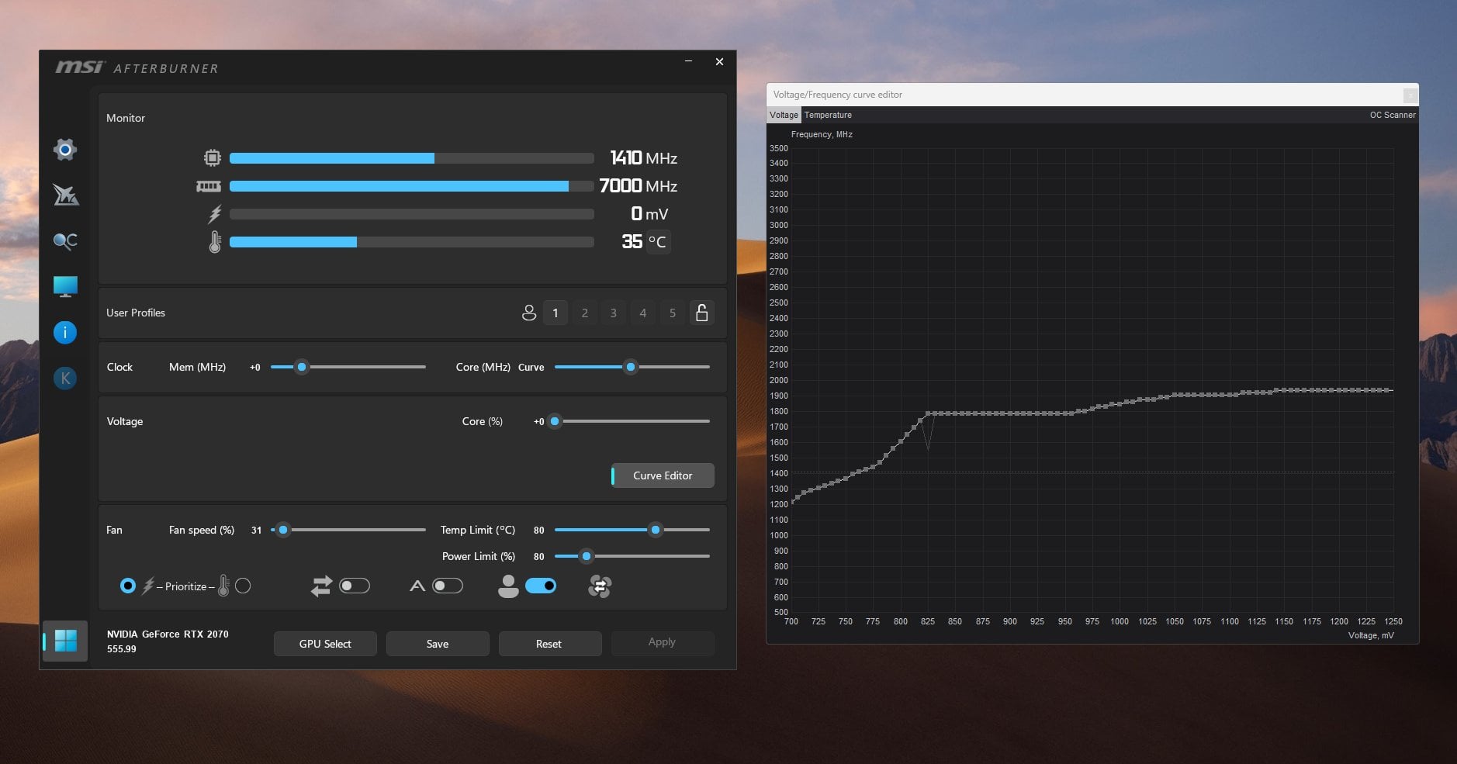This screenshot has width=1457, height=764.
Task: Click the Power Limit value 80
Action: pos(538,557)
